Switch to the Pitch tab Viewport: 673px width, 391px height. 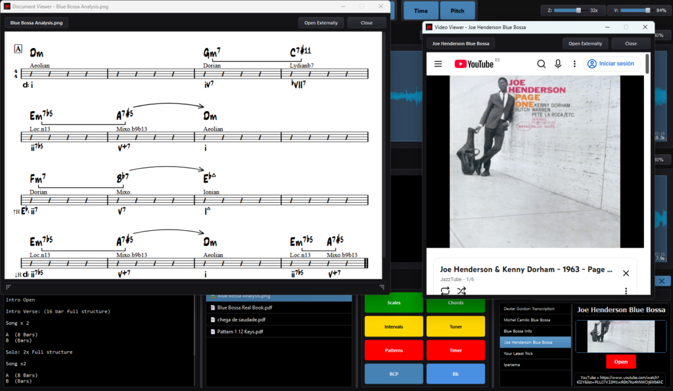click(457, 11)
